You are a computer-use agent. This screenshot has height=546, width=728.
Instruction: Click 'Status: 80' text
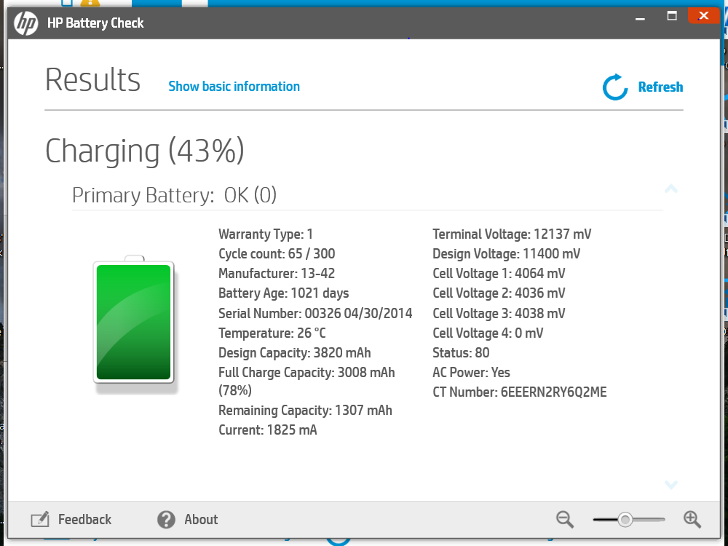[x=461, y=353]
